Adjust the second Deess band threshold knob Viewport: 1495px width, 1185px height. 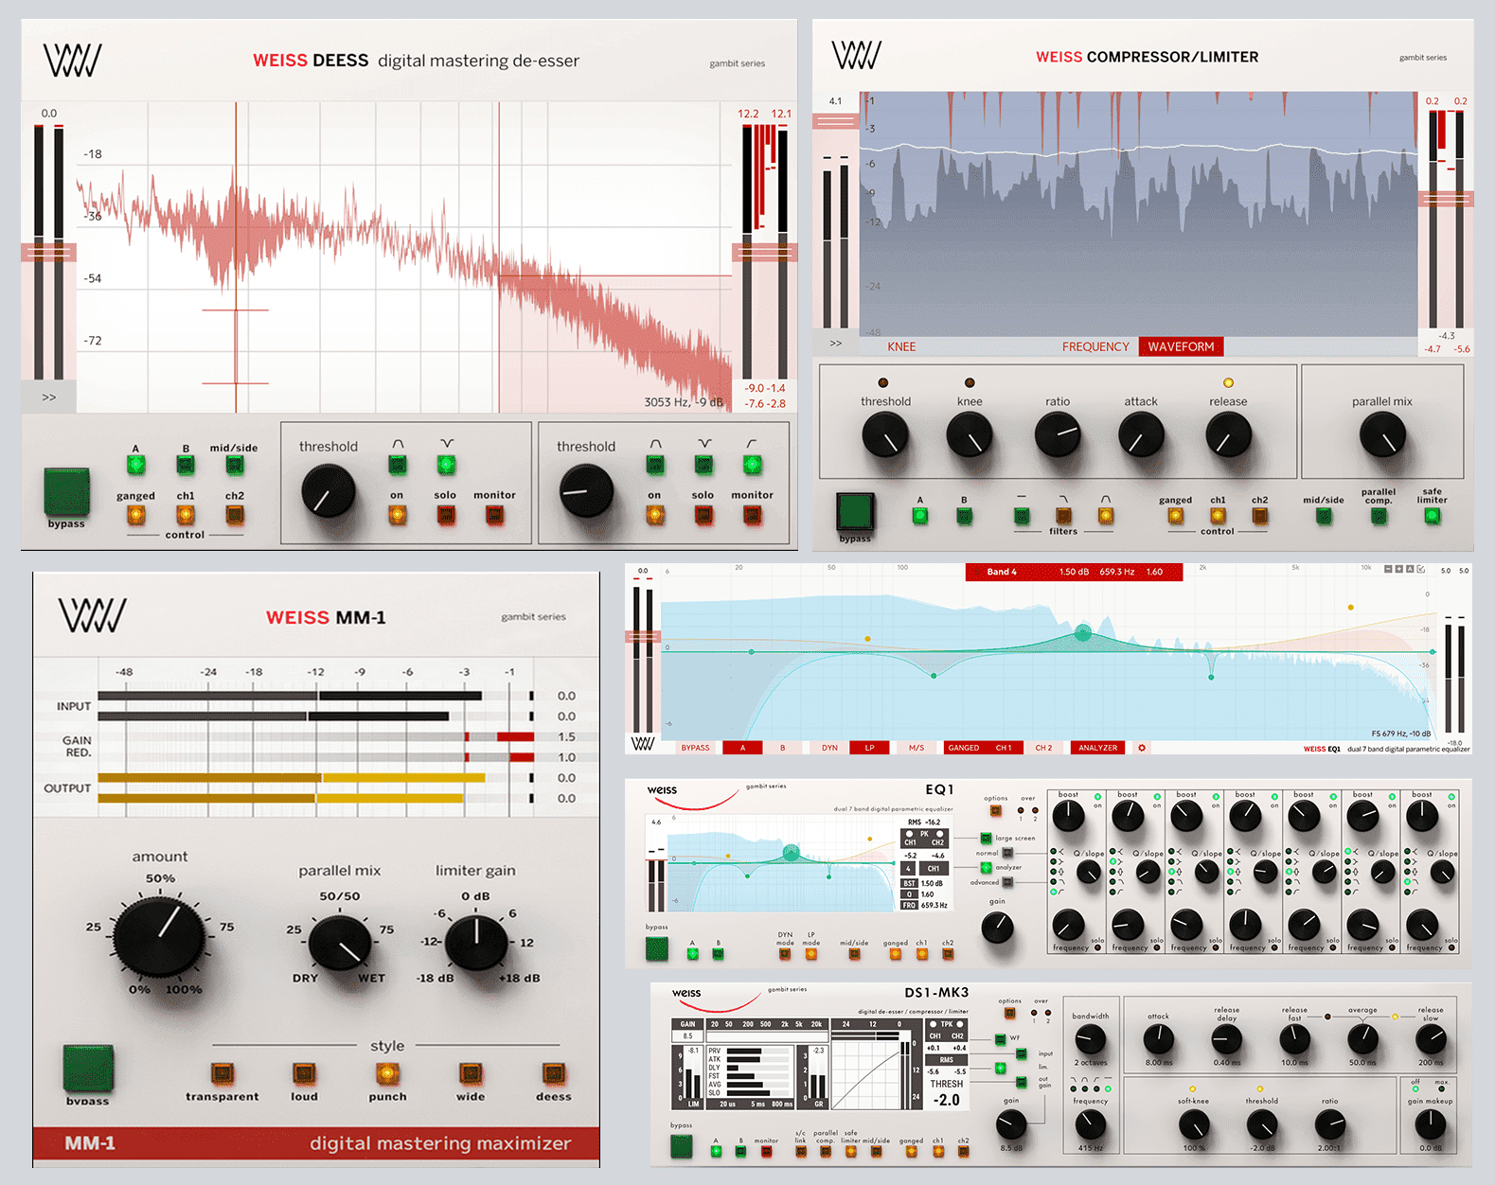pos(586,492)
